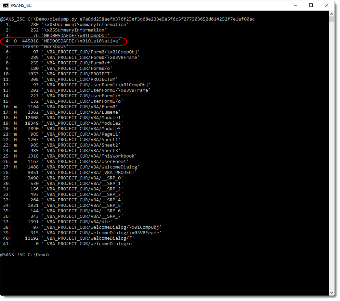The height and width of the screenshot is (301, 340).
Task: Click '_VBA_PROJECT_CUR/VBA/Form0' line
Action: 61,107
